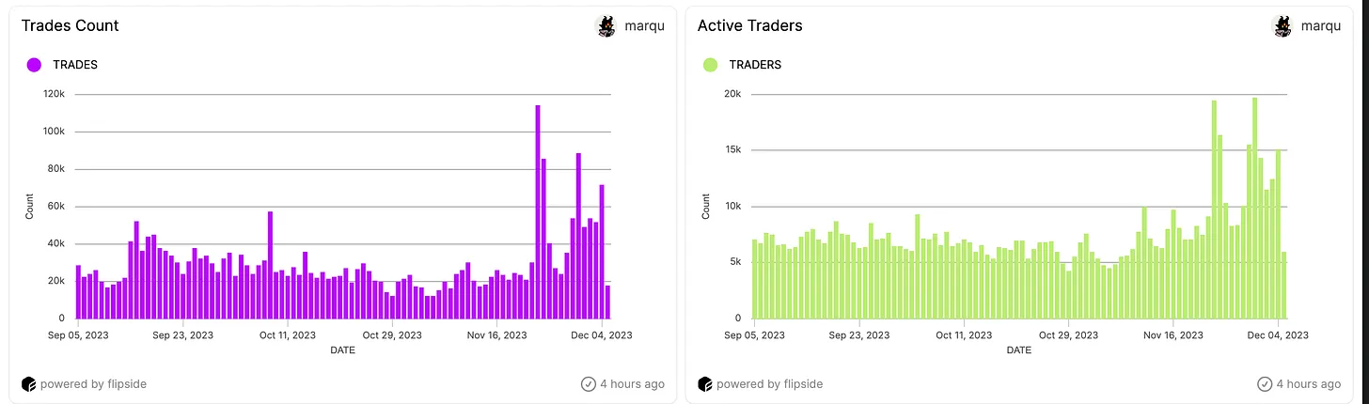This screenshot has height=404, width=1369.
Task: Click the marqu avatar on Active Traders card
Action: [x=1282, y=26]
